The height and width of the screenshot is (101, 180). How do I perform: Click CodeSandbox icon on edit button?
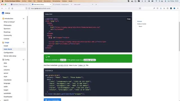(46, 100)
